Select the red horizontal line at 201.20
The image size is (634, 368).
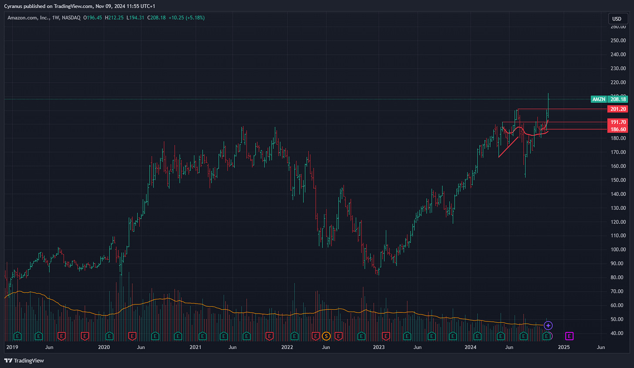562,109
